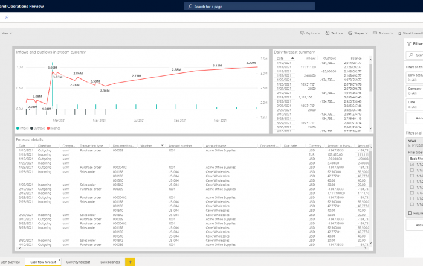Select the 111,111.00 inflows cell

coord(308,67)
